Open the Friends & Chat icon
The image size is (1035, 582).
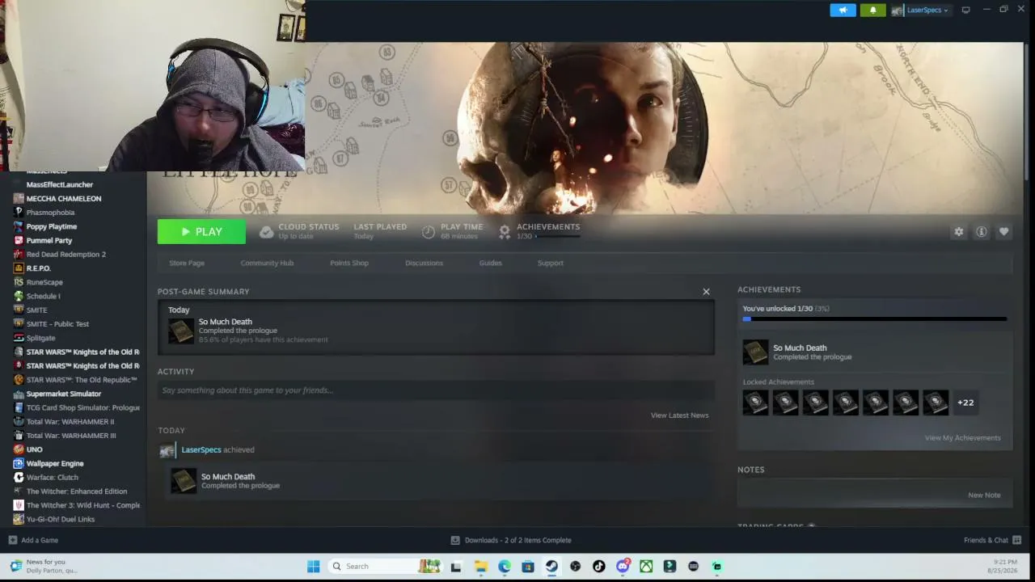[x=1016, y=540]
